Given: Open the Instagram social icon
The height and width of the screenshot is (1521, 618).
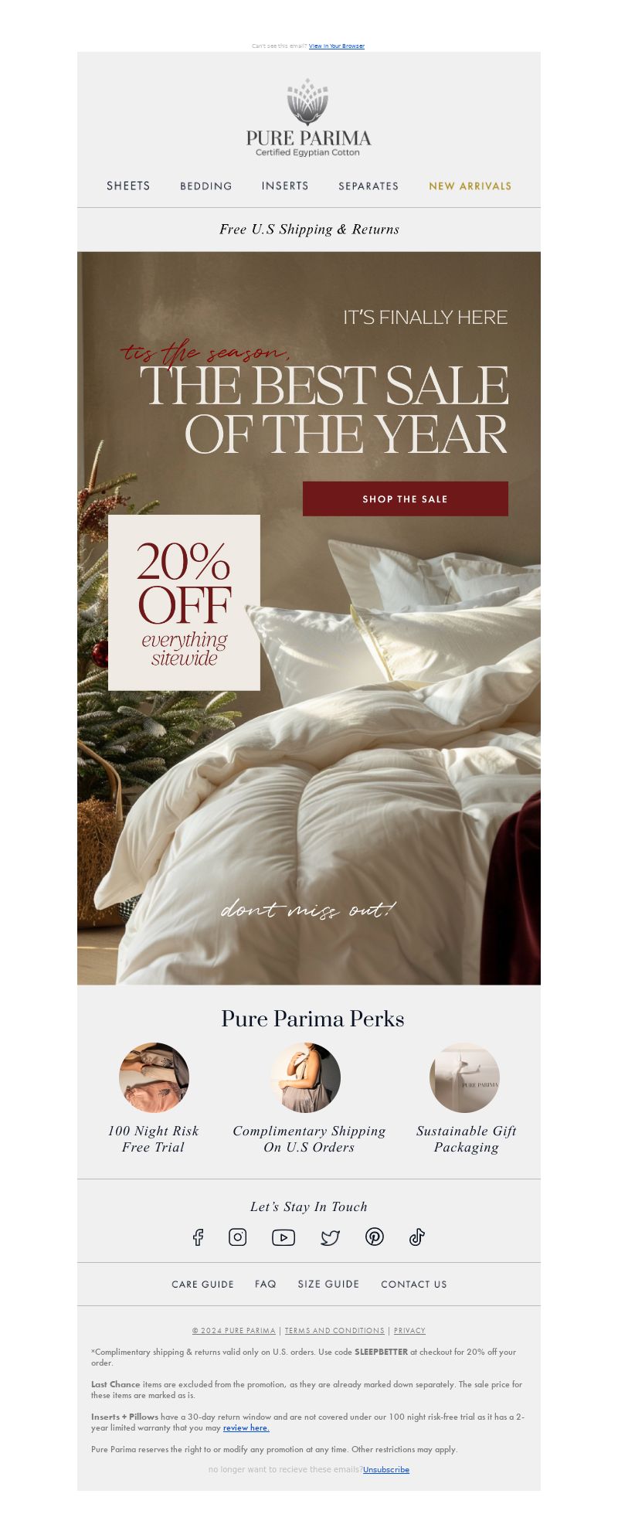Looking at the screenshot, I should coord(238,1237).
